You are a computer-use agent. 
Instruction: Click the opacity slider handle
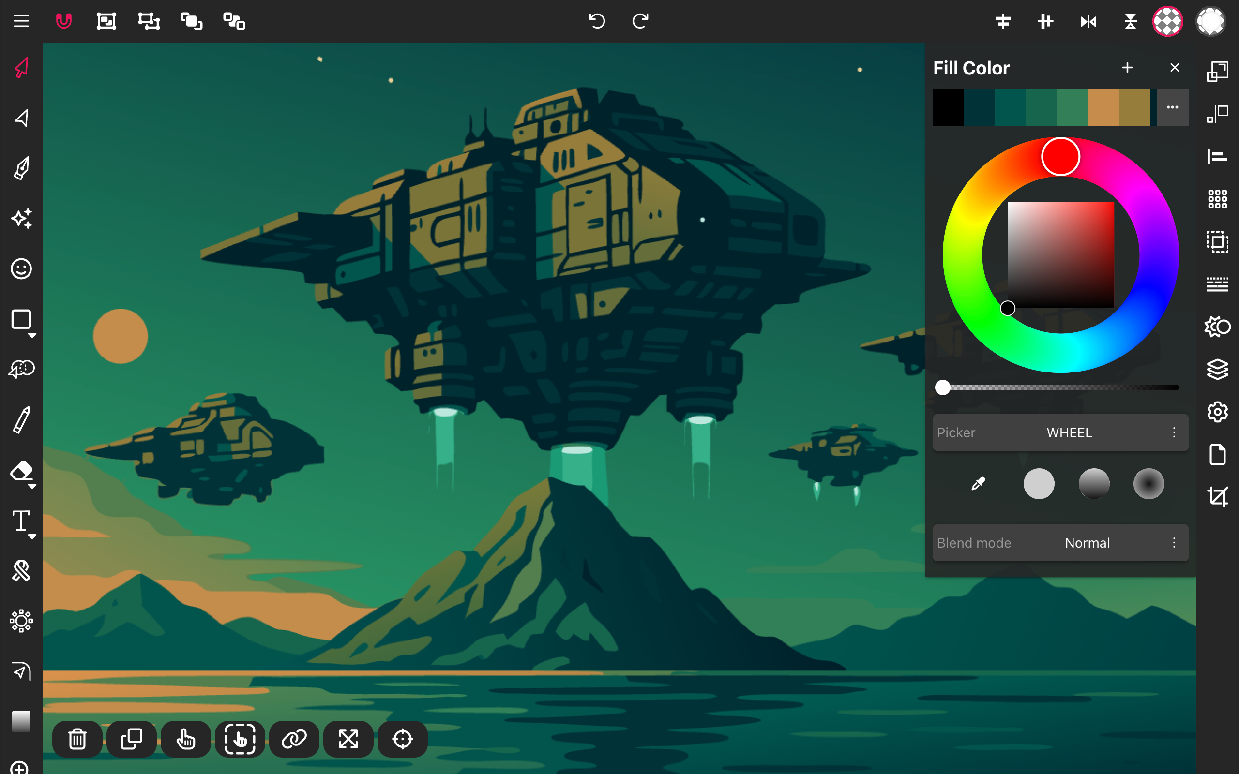tap(943, 387)
